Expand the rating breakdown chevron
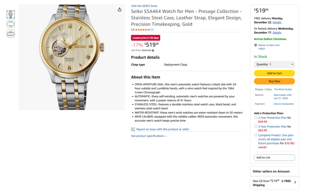This screenshot has height=194, width=311. coord(149,30)
